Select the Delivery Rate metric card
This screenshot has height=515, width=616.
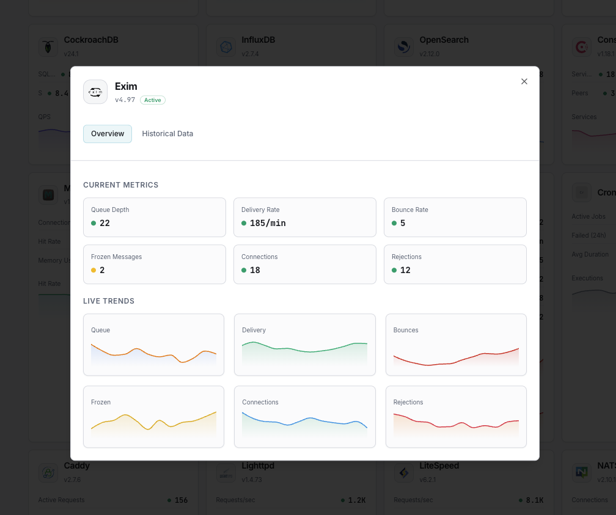pos(305,217)
